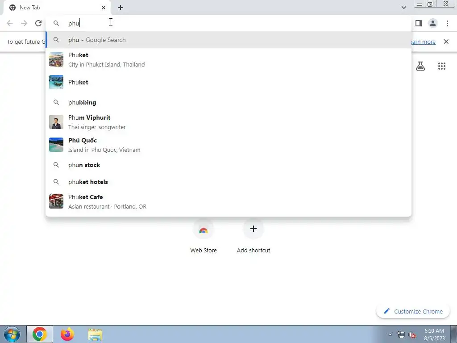Go forward with the forward arrow
Viewport: 457px width, 343px height.
[x=24, y=23]
